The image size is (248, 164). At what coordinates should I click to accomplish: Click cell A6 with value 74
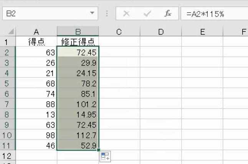coord(36,93)
